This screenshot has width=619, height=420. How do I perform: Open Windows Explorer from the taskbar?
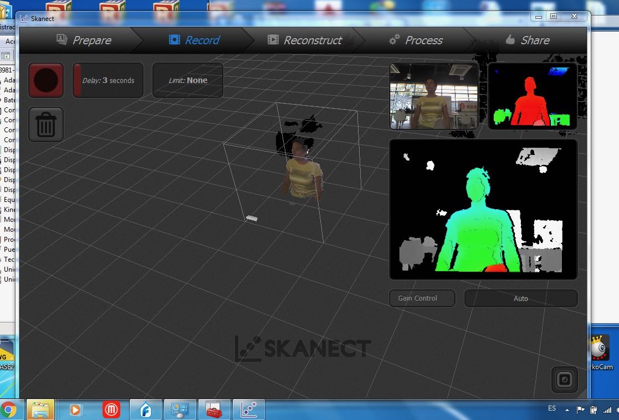click(40, 409)
